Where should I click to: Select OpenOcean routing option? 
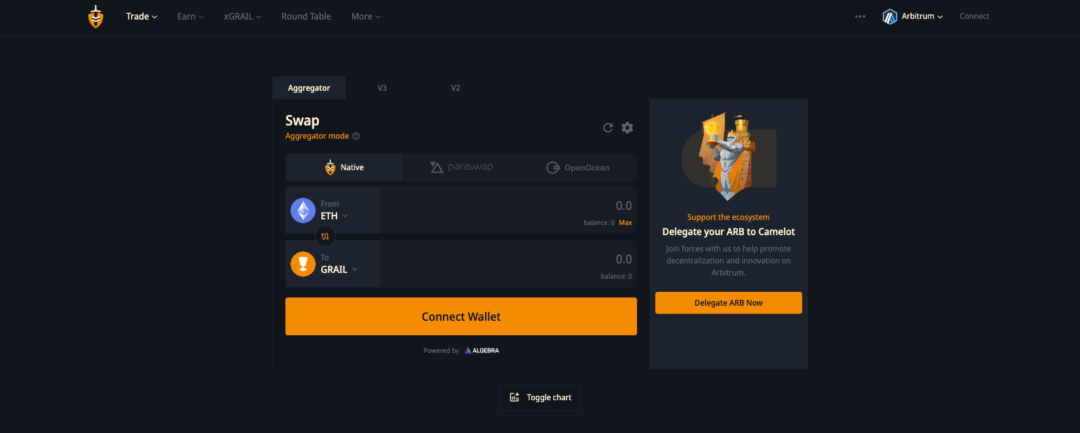578,168
